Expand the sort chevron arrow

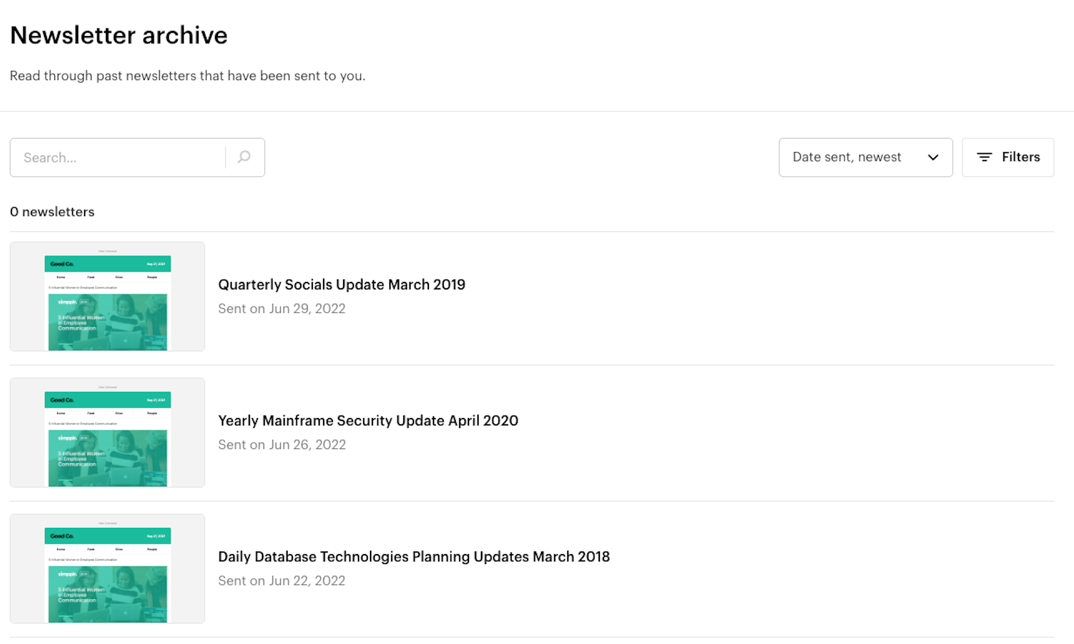point(933,157)
